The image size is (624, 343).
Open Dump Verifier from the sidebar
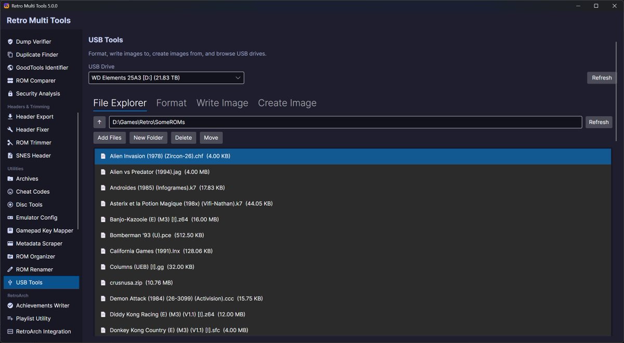41,42
